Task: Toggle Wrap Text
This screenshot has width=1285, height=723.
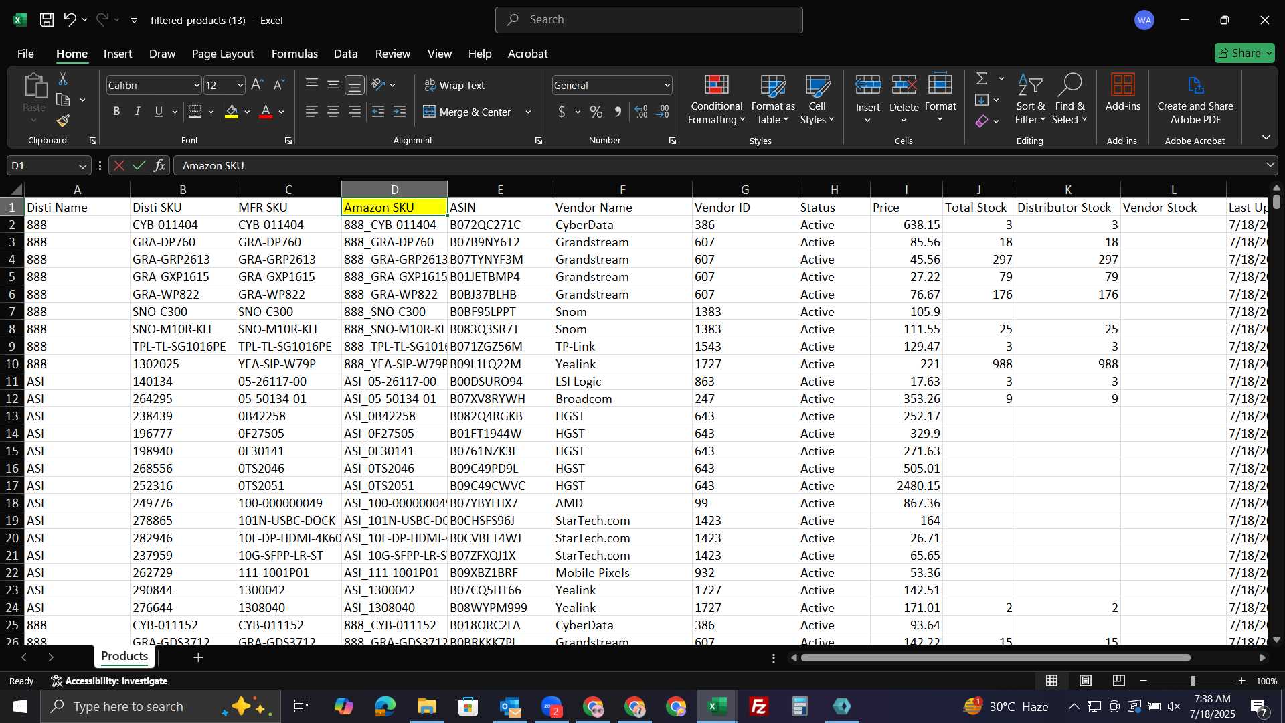Action: pyautogui.click(x=455, y=85)
